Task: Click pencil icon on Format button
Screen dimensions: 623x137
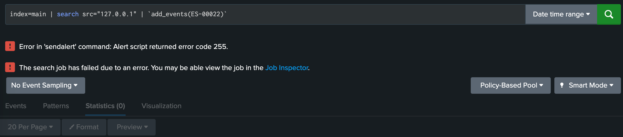Action: (72, 127)
